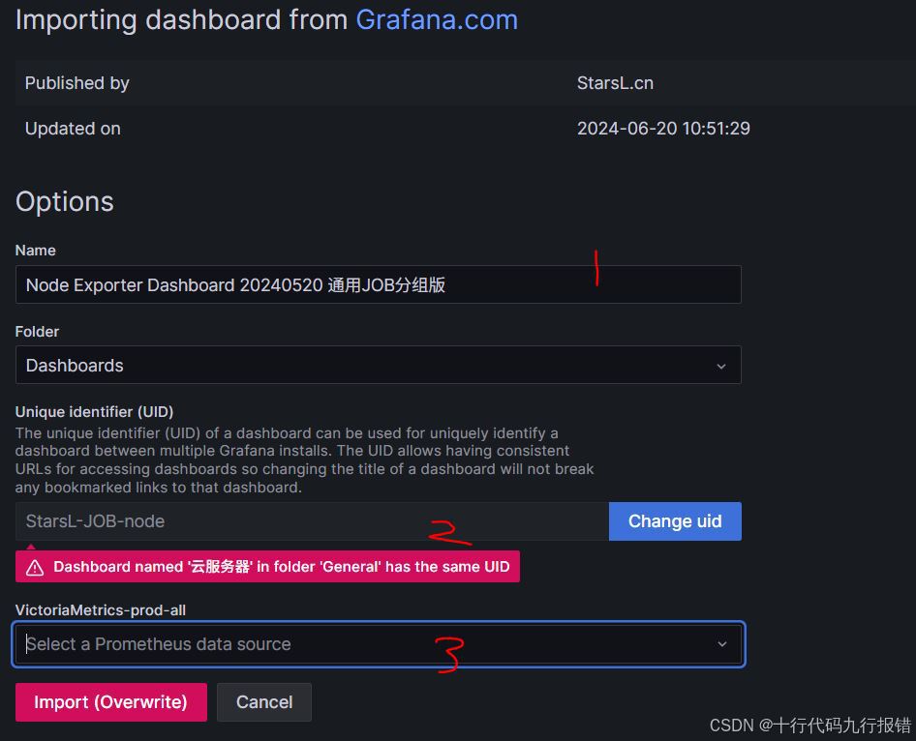The image size is (916, 741).
Task: Click the Change uid button
Action: click(x=675, y=521)
